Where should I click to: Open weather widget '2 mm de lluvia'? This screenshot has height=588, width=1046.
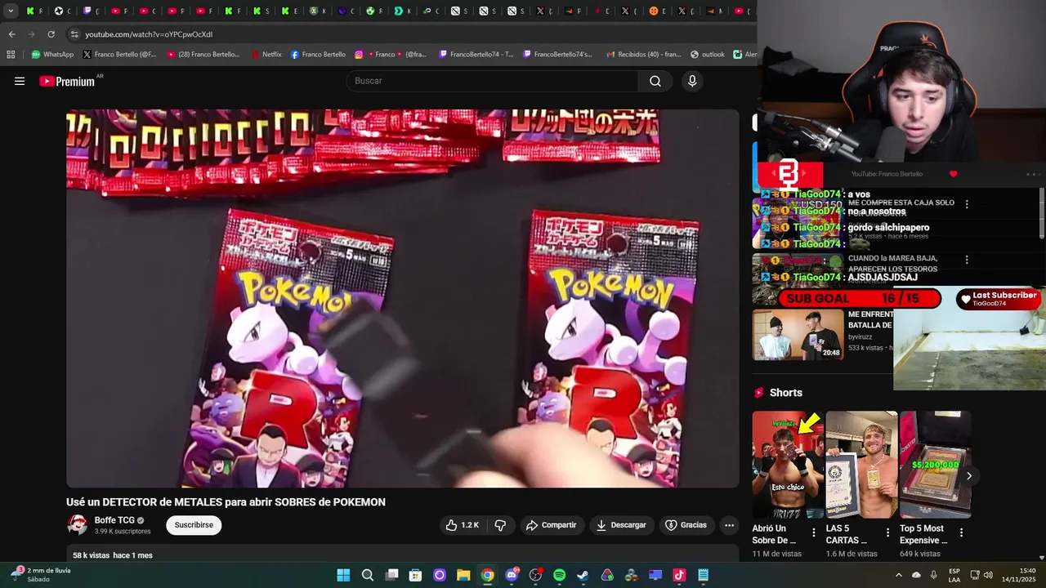pyautogui.click(x=41, y=575)
